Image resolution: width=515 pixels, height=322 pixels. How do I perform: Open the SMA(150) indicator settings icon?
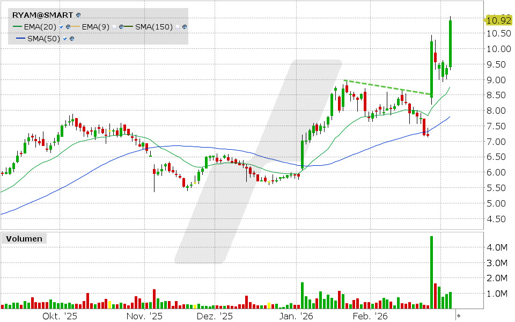pyautogui.click(x=183, y=27)
